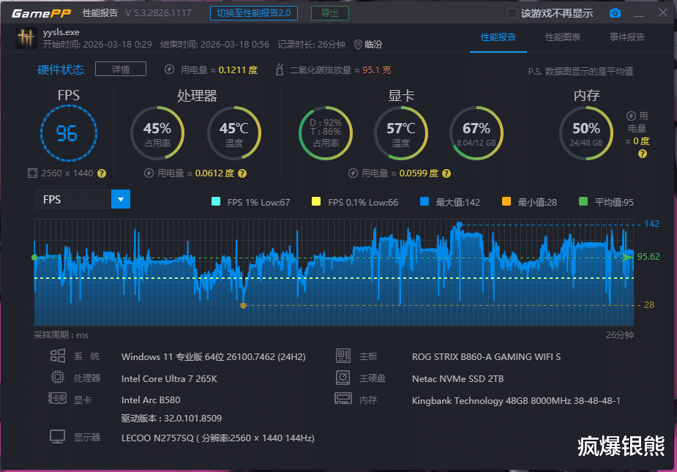Click the GPU D:92% usage gauge

(326, 133)
